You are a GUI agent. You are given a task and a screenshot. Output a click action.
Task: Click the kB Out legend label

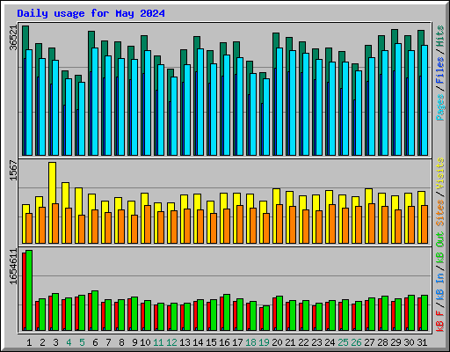(x=439, y=248)
